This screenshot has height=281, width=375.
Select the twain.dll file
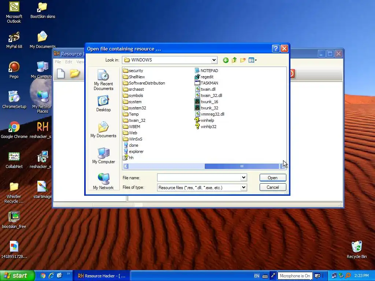click(x=205, y=89)
